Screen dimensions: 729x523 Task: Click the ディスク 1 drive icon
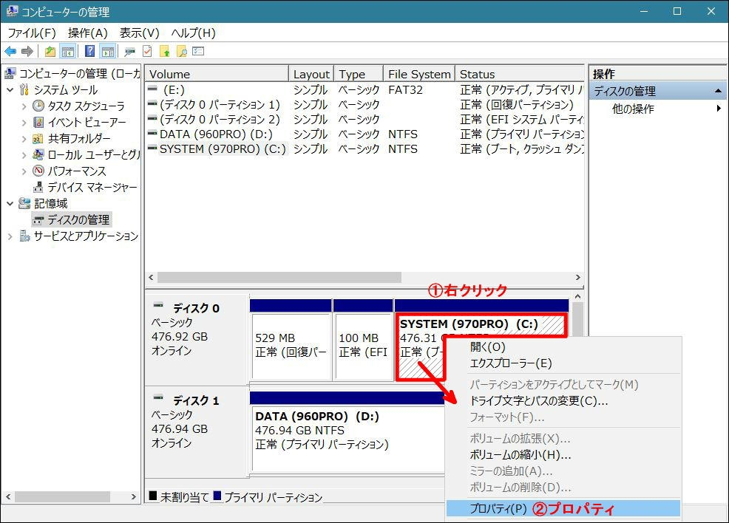click(x=158, y=397)
